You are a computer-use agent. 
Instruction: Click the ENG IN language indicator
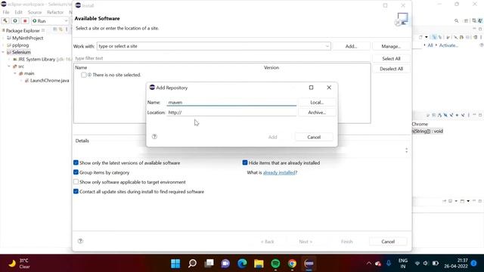(x=403, y=264)
